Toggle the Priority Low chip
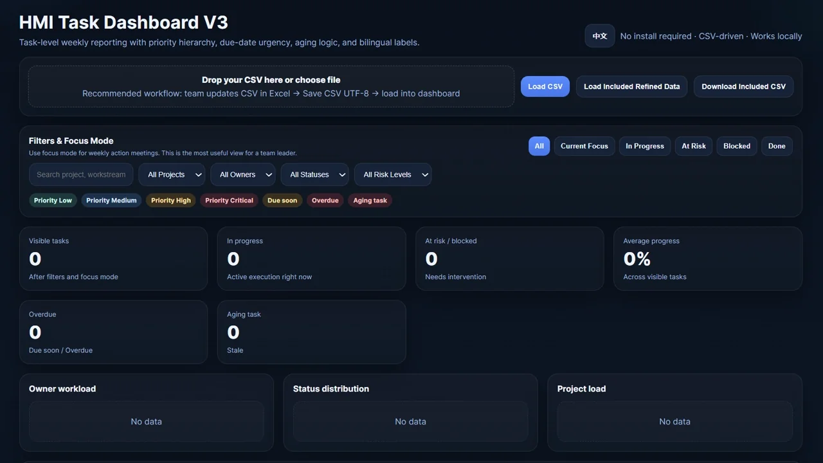 (x=53, y=201)
